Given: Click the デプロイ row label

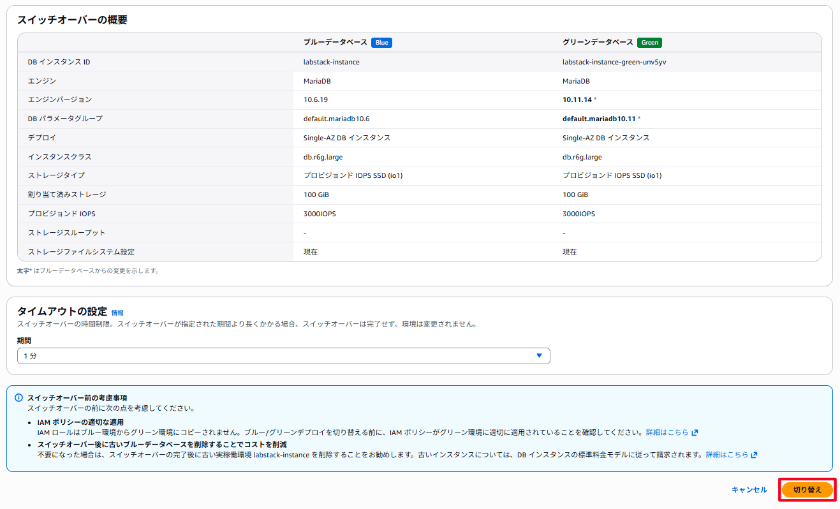Looking at the screenshot, I should (42, 138).
